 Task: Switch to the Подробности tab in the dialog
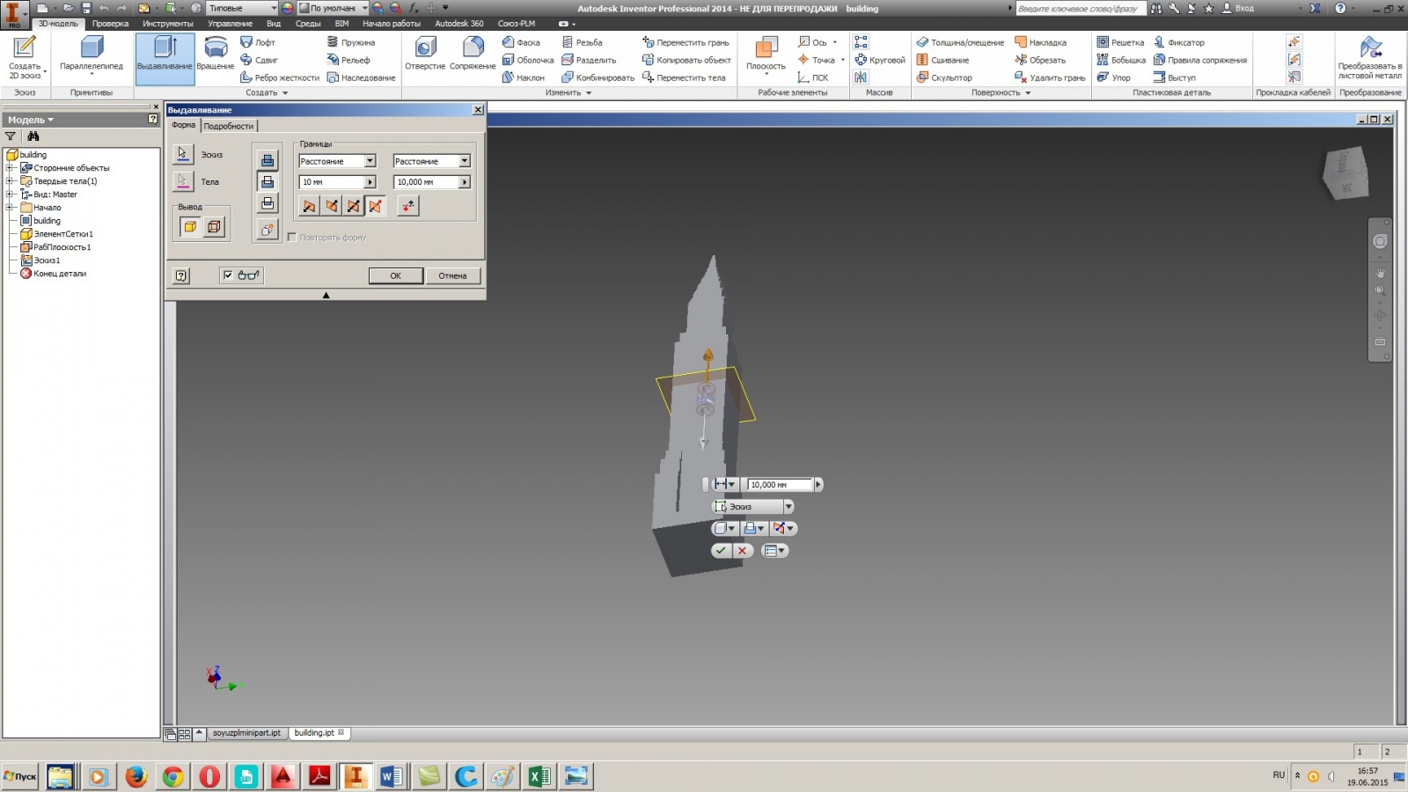[229, 126]
